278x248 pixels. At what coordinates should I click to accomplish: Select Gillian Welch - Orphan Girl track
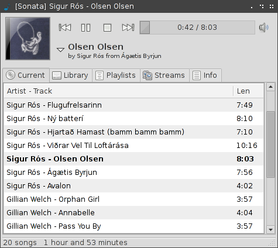pyautogui.click(x=133, y=199)
